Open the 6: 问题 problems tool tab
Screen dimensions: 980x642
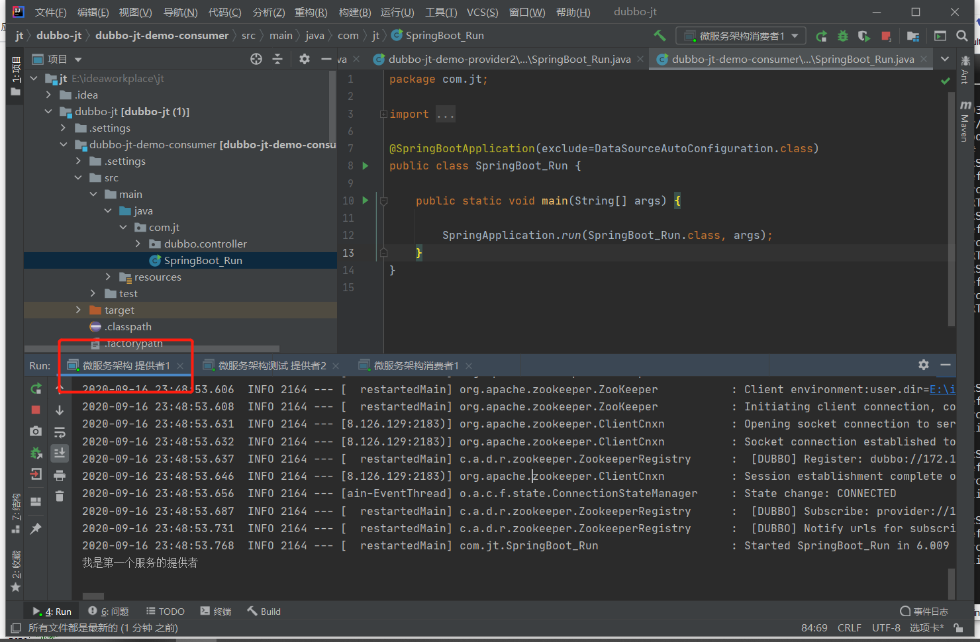pos(109,612)
